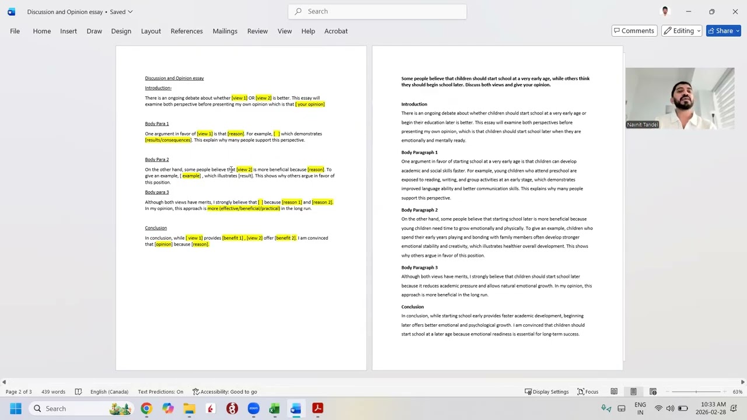Click highlighted '[your opinion]' placeholder text
747x420 pixels.
(x=310, y=104)
